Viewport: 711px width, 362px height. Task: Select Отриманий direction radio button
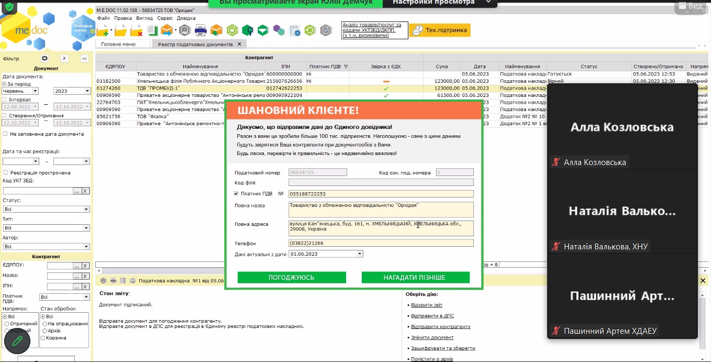tap(6, 324)
